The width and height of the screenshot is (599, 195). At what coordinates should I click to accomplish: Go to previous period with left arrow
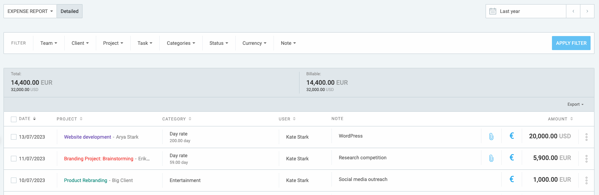point(573,11)
